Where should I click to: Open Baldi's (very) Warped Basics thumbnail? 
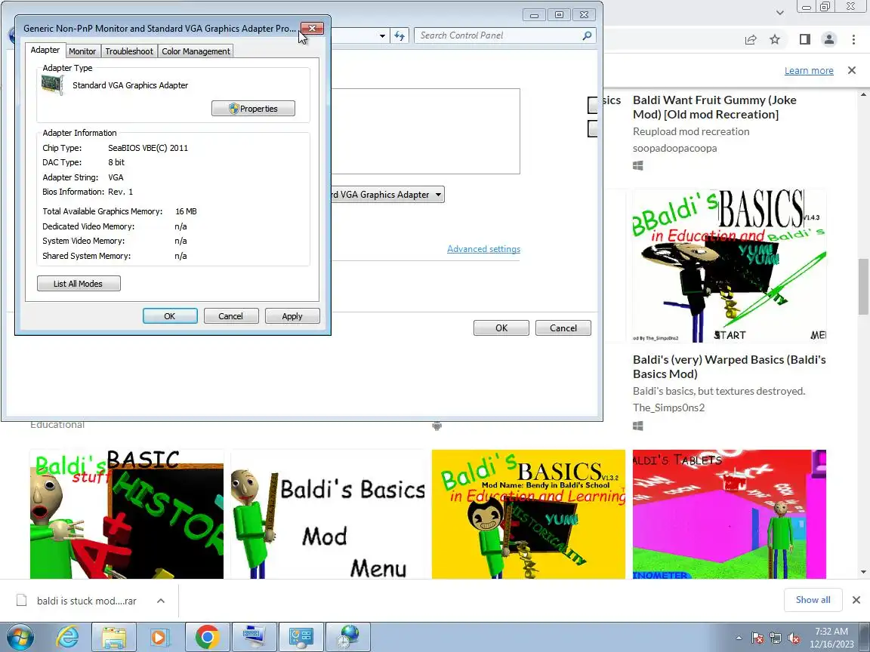[729, 266]
